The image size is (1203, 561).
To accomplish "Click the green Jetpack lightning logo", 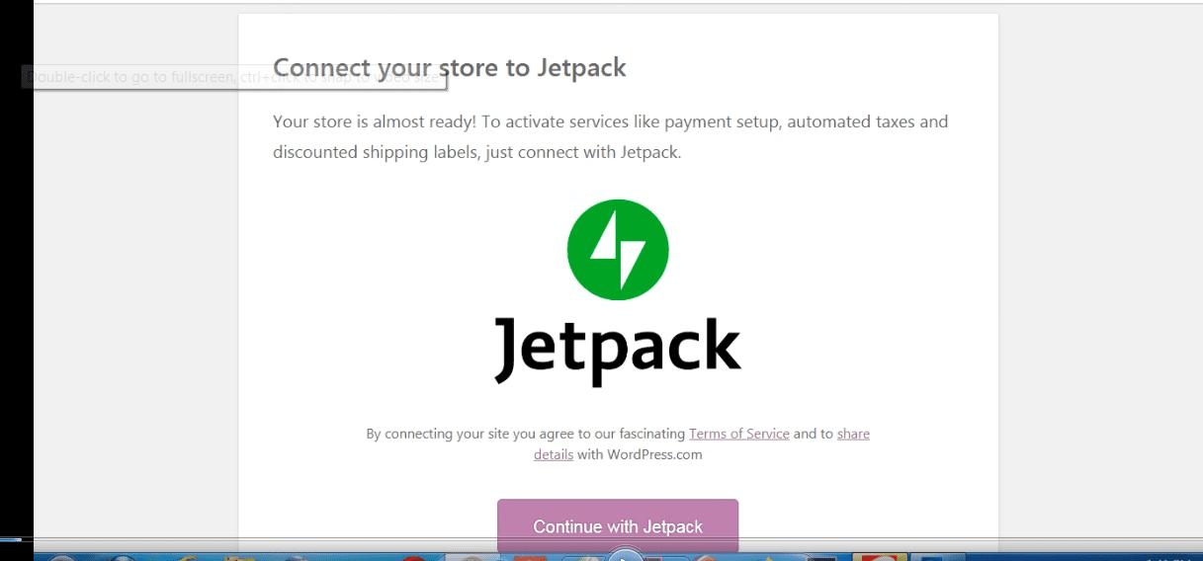I will [618, 249].
